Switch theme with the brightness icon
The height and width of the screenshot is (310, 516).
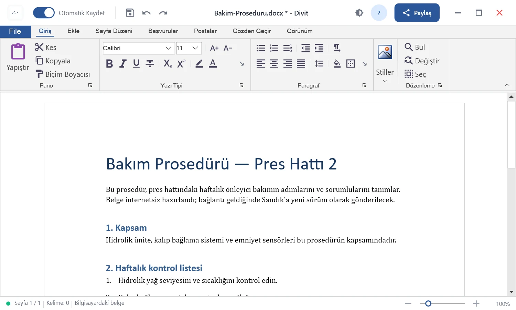point(359,13)
